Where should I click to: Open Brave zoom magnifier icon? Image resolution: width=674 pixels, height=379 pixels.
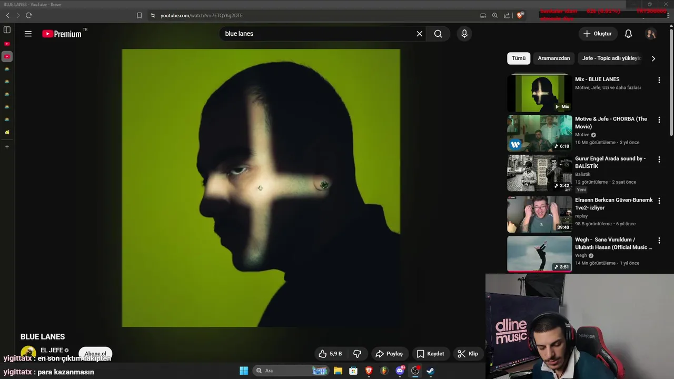[x=495, y=15]
